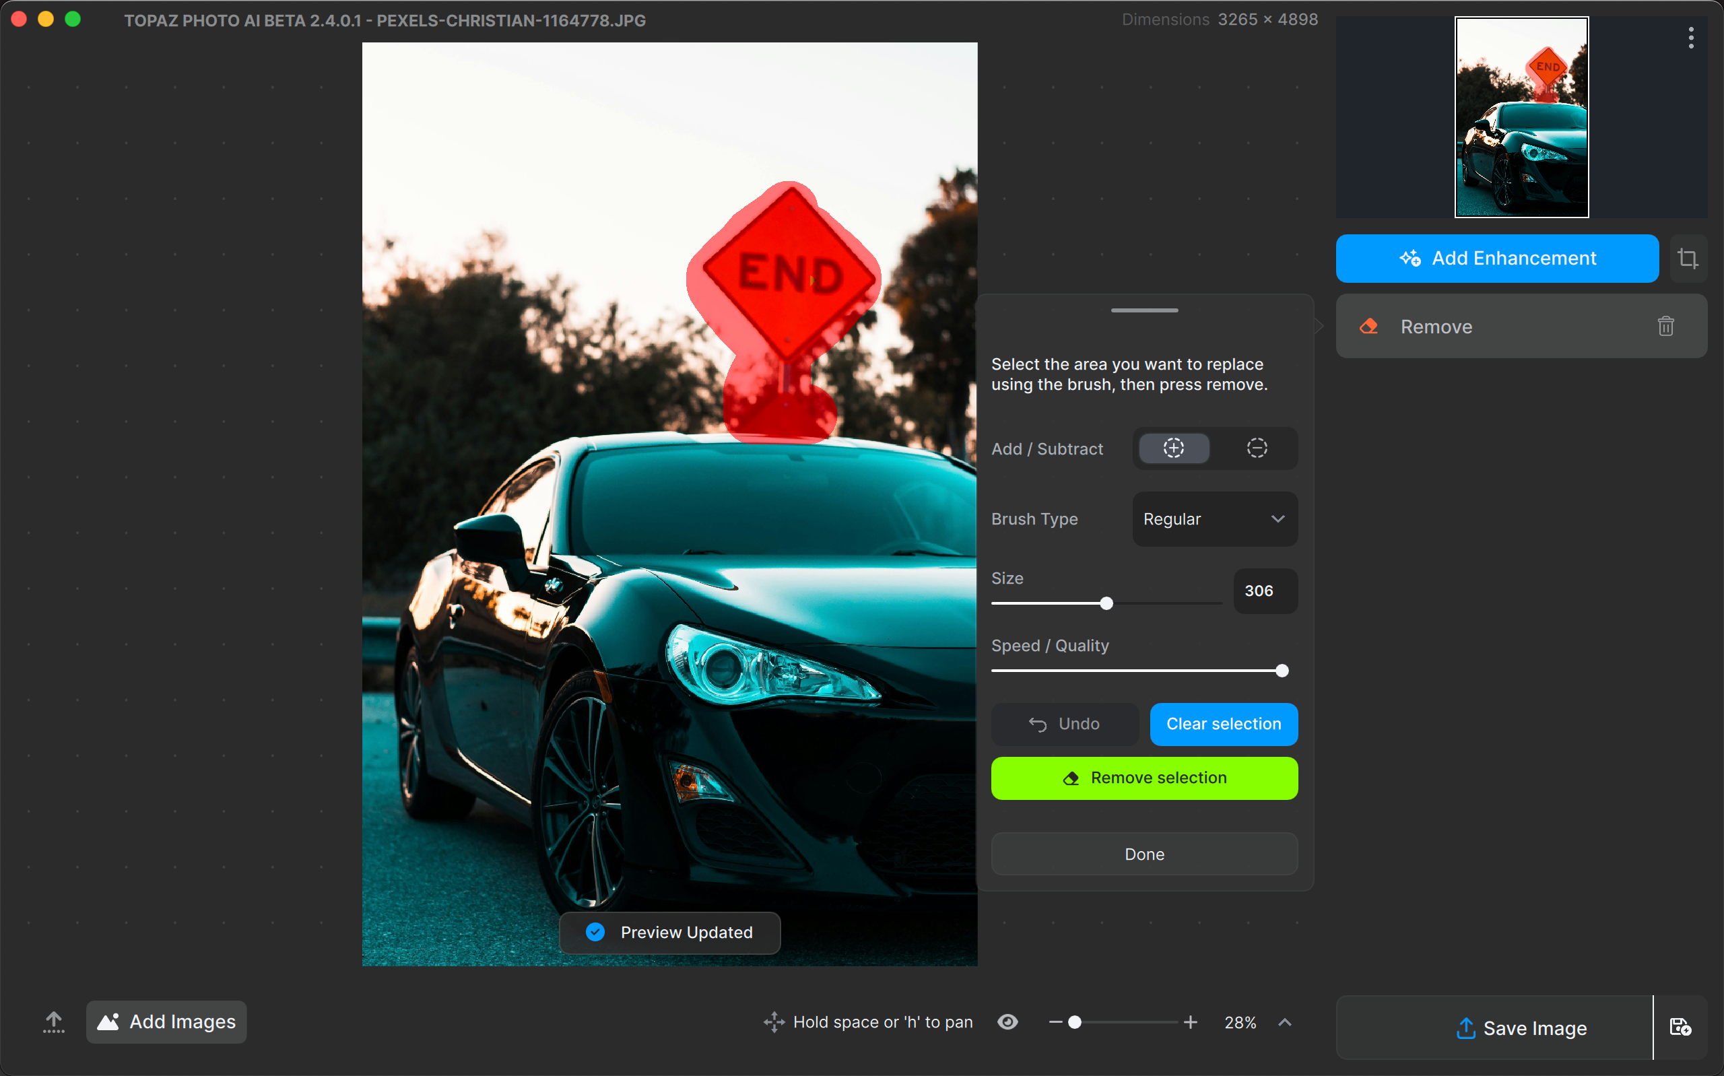Open the Brush Type dropdown
Viewport: 1724px width, 1076px height.
[x=1215, y=520]
